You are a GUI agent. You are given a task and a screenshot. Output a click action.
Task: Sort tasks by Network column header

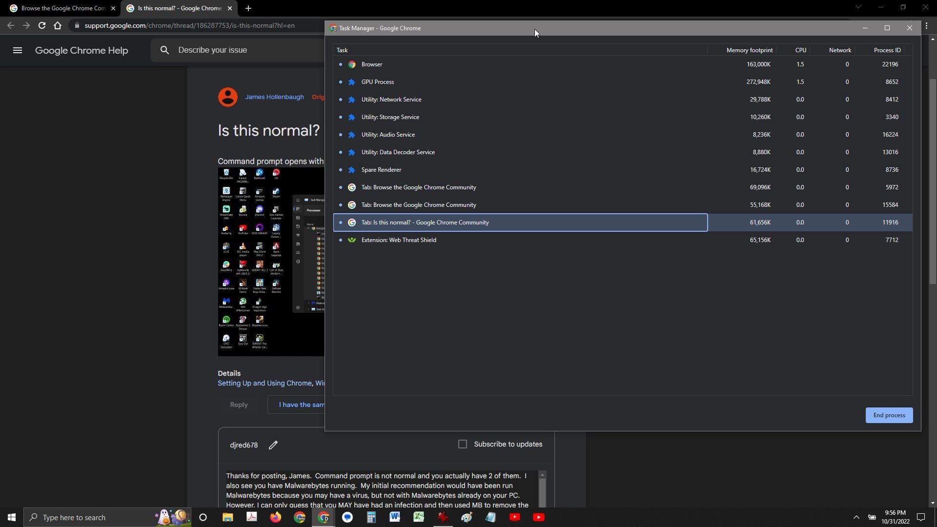tap(832, 50)
